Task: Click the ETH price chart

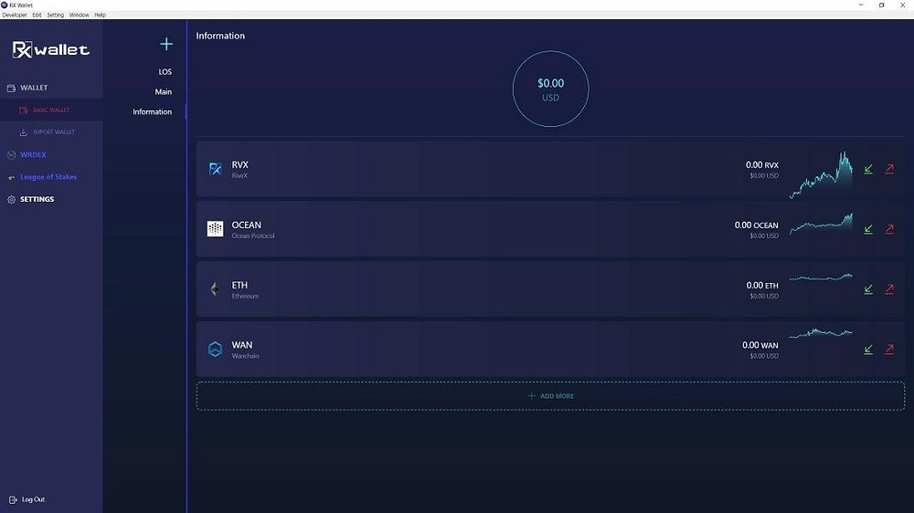Action: pos(822,277)
